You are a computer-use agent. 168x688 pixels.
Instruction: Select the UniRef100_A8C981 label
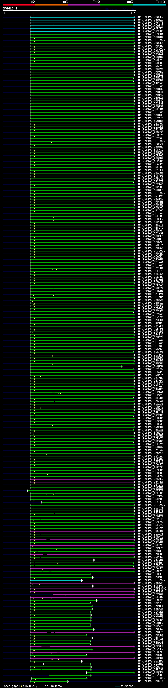151,430
